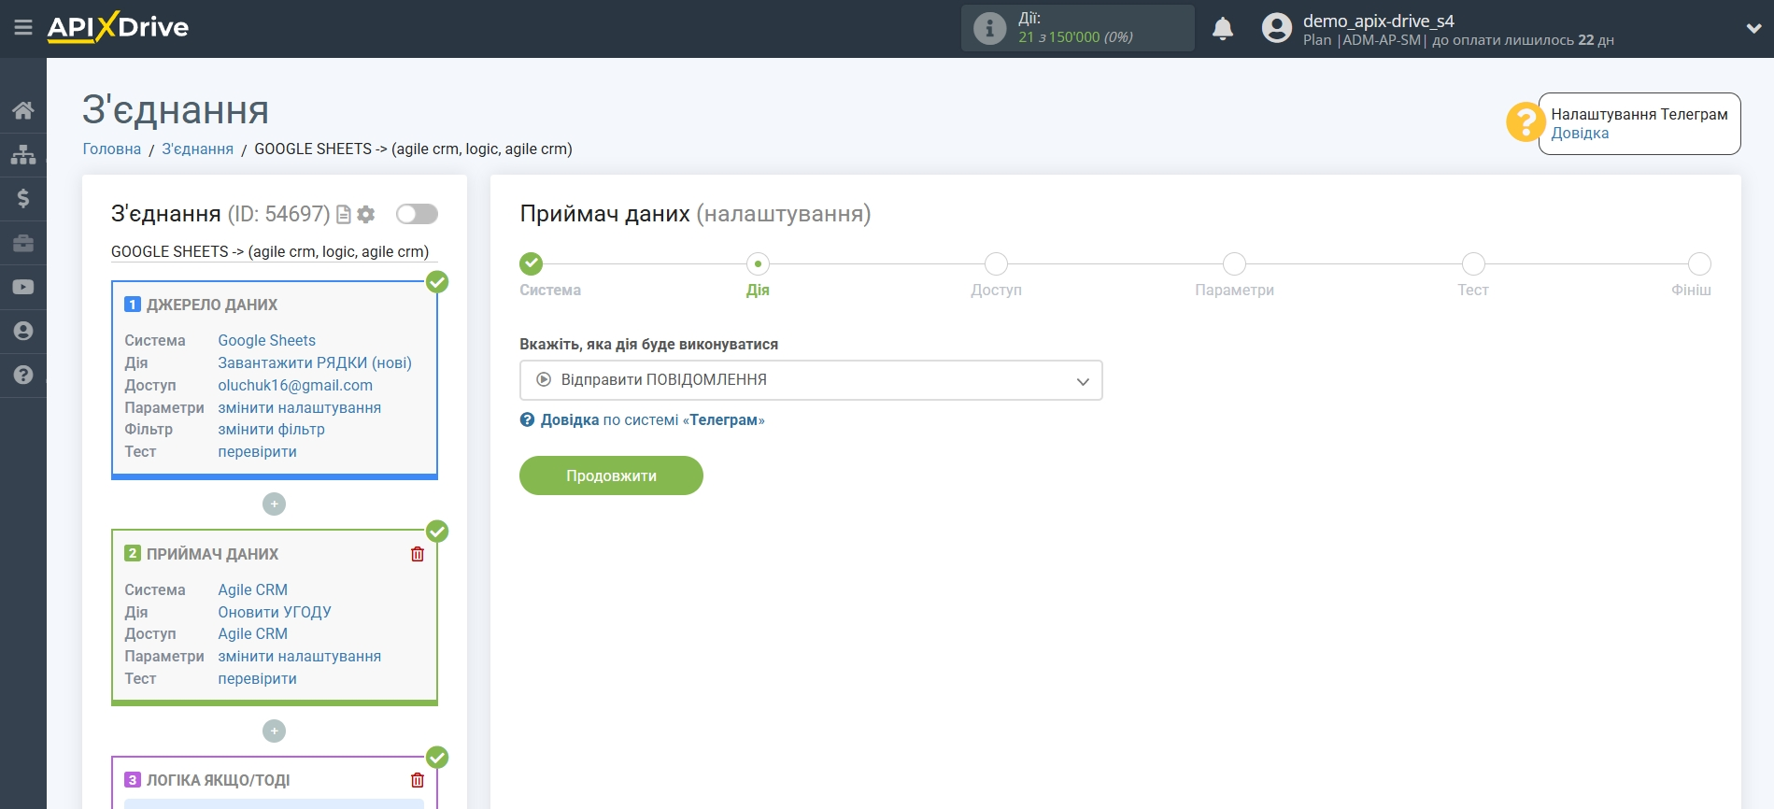The image size is (1774, 809).
Task: Open Agile CRM system link
Action: click(252, 590)
